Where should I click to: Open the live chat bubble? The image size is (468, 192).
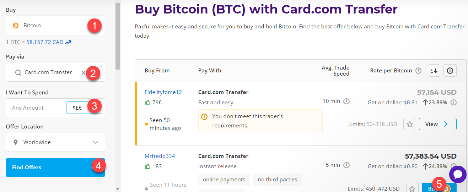[458, 174]
